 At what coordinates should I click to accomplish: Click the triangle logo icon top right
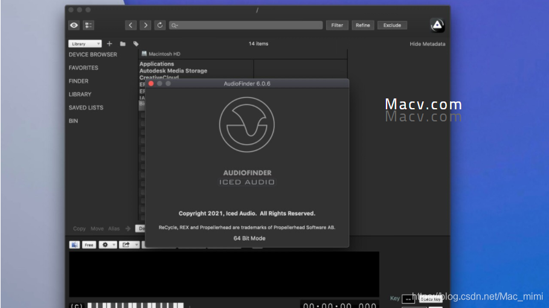click(x=437, y=25)
